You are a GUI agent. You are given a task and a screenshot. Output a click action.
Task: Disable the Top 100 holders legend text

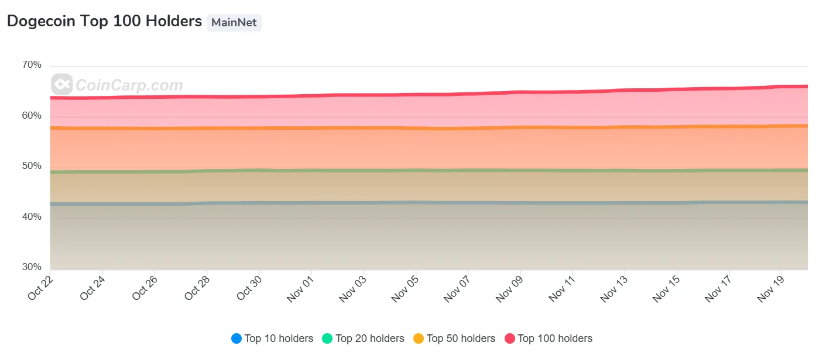[554, 338]
